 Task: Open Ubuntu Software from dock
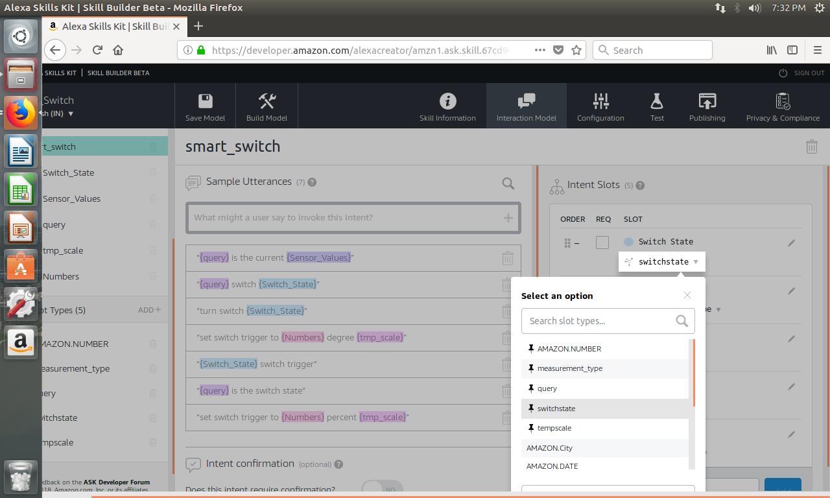(x=21, y=265)
